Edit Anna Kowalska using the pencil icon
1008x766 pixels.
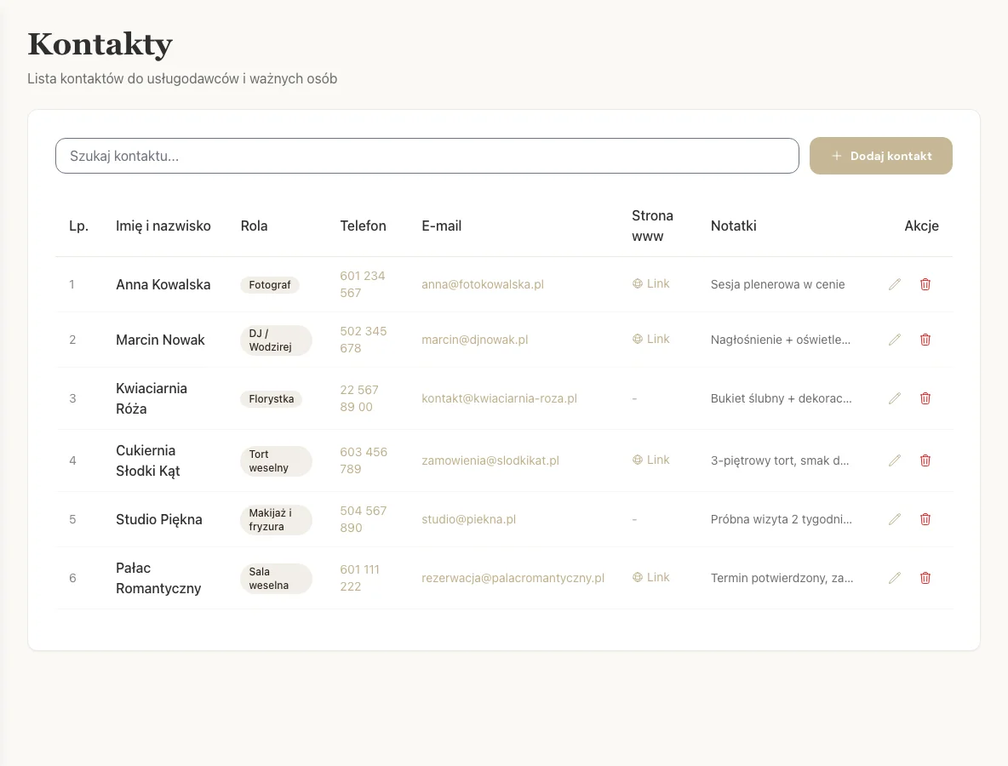click(894, 284)
